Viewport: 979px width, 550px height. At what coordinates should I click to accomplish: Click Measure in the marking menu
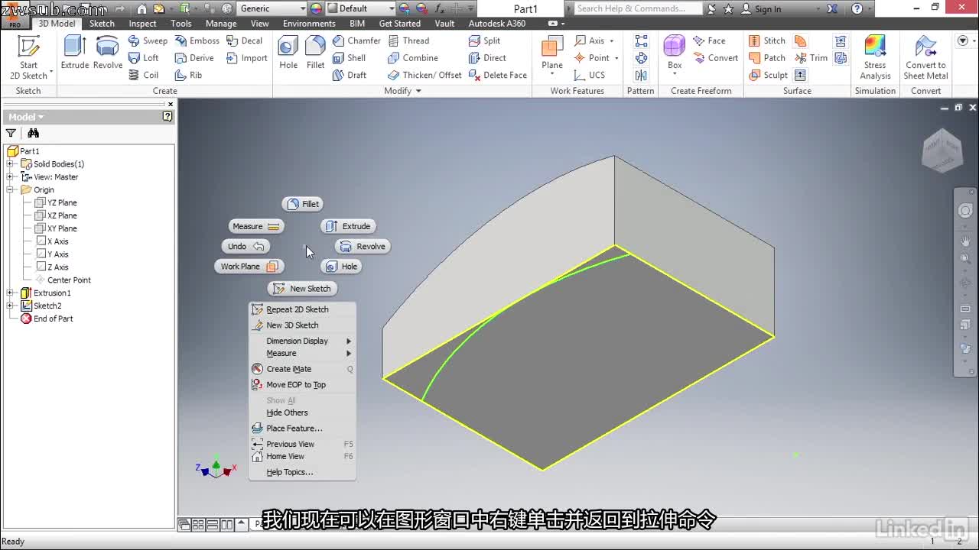(255, 226)
